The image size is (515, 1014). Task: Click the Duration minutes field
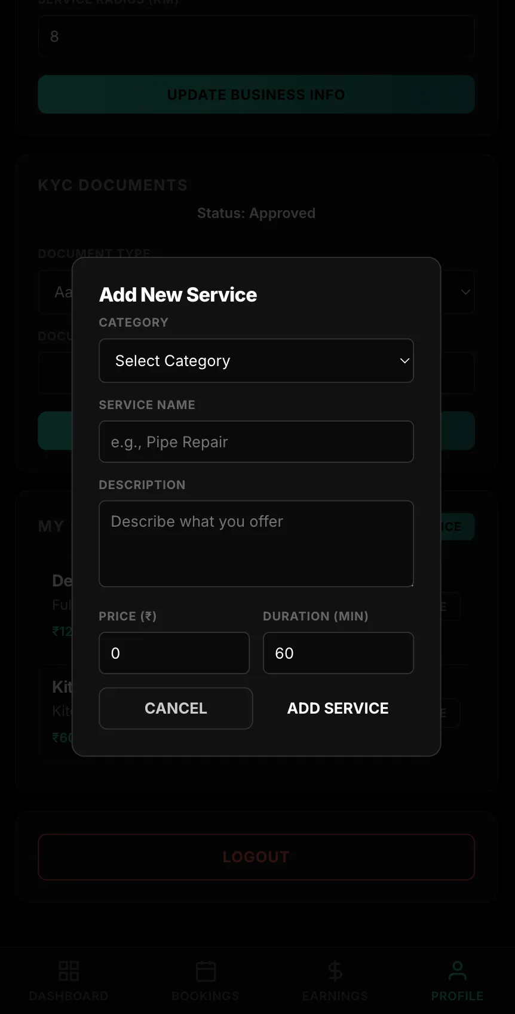coord(338,653)
